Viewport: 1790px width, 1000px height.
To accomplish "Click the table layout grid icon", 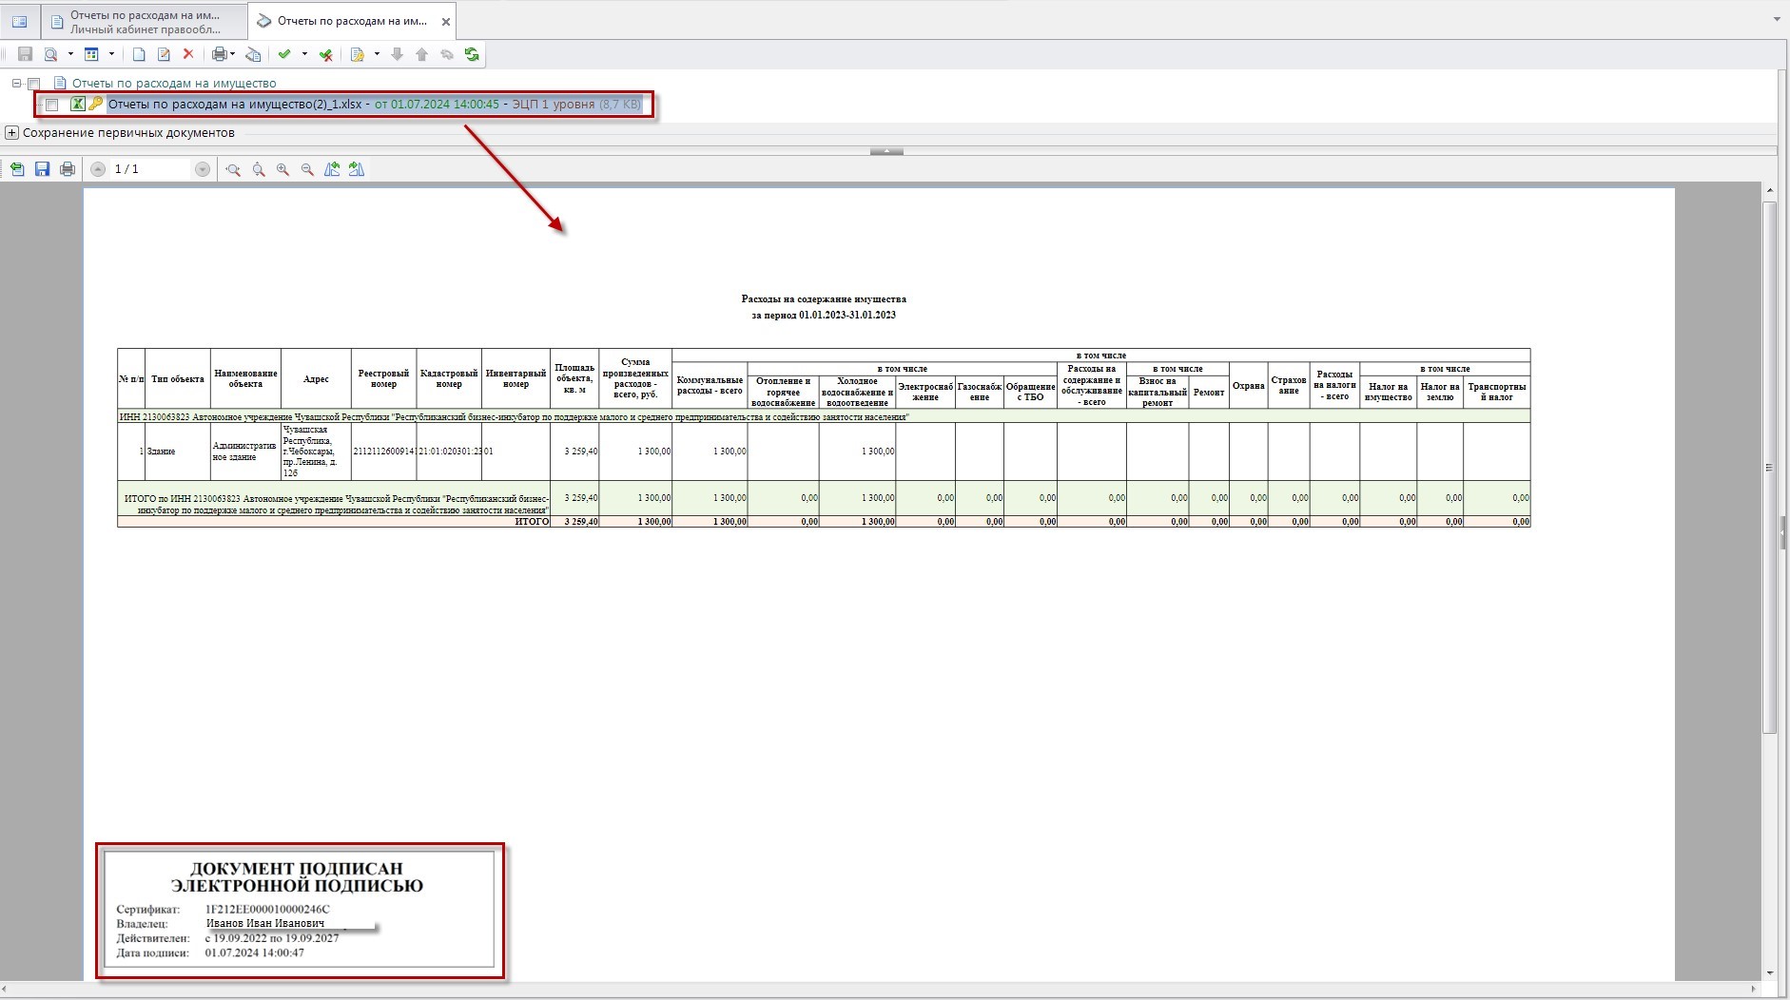I will (x=92, y=55).
